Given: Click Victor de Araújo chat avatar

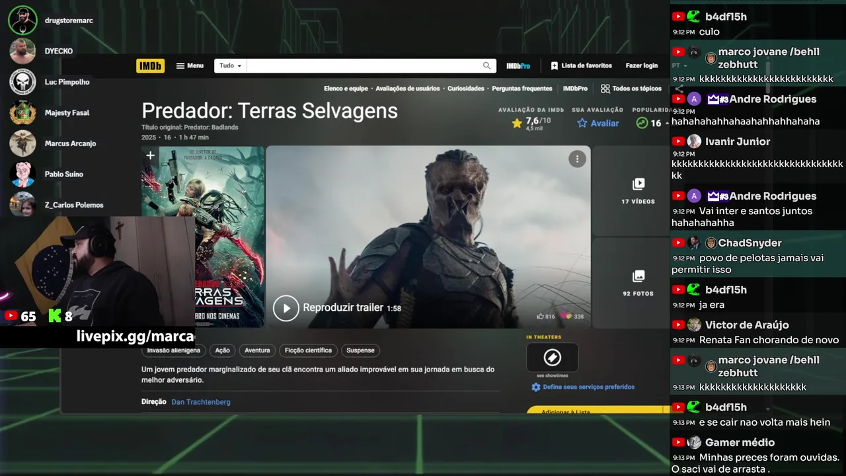Looking at the screenshot, I should 694,325.
